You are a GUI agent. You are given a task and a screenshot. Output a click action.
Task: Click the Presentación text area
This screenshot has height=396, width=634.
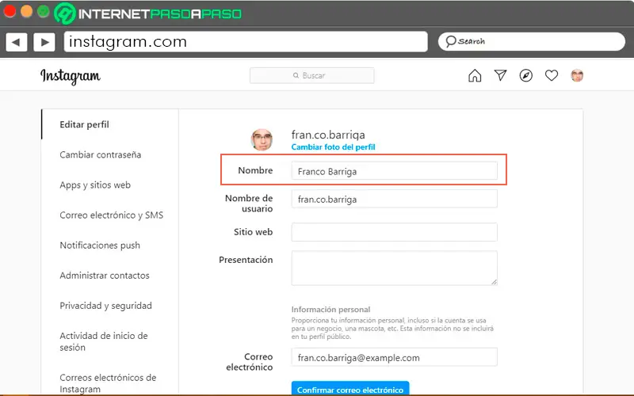(x=394, y=268)
